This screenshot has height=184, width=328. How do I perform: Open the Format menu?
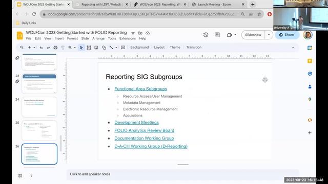click(x=72, y=39)
